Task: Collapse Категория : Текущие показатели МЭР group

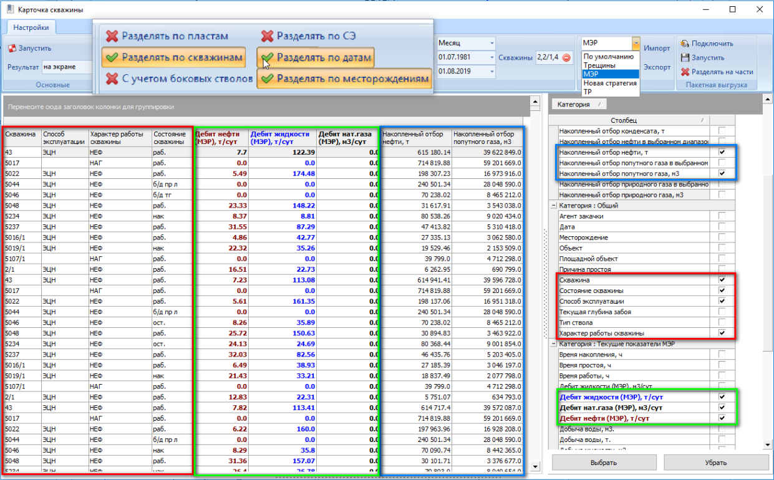Action: [553, 343]
